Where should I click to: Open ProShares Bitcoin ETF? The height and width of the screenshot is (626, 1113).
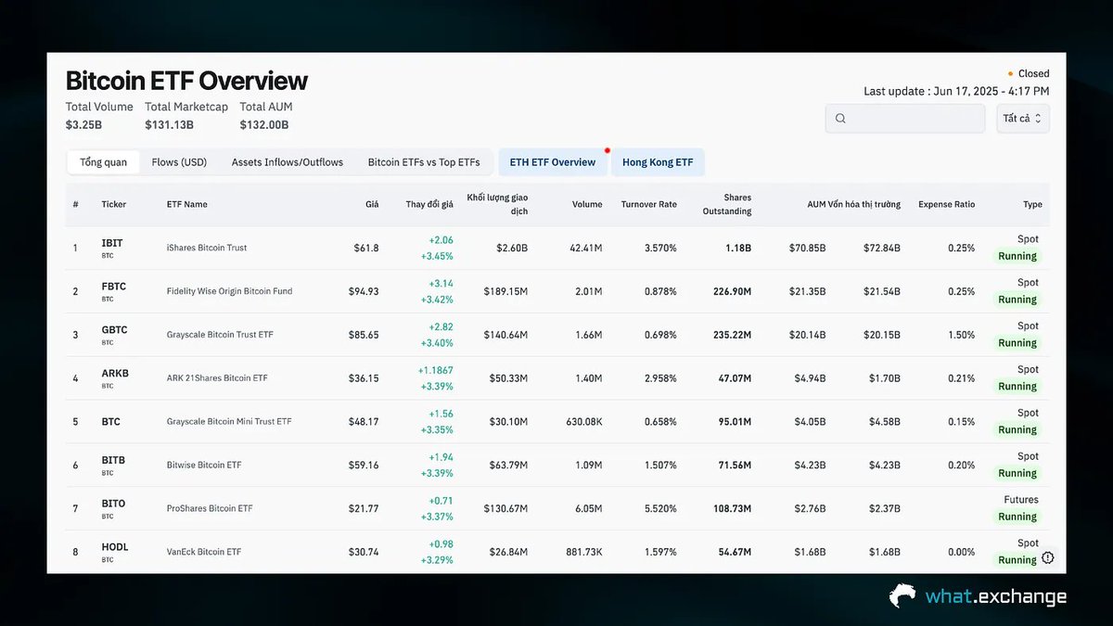[210, 508]
